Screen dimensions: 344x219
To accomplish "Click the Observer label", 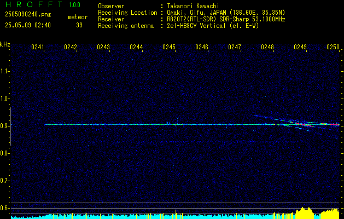I will point(111,6).
